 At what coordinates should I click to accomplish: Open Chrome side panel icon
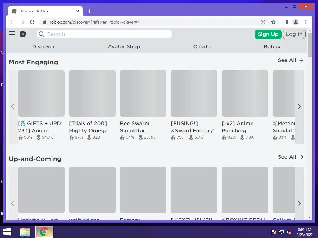pyautogui.click(x=286, y=22)
